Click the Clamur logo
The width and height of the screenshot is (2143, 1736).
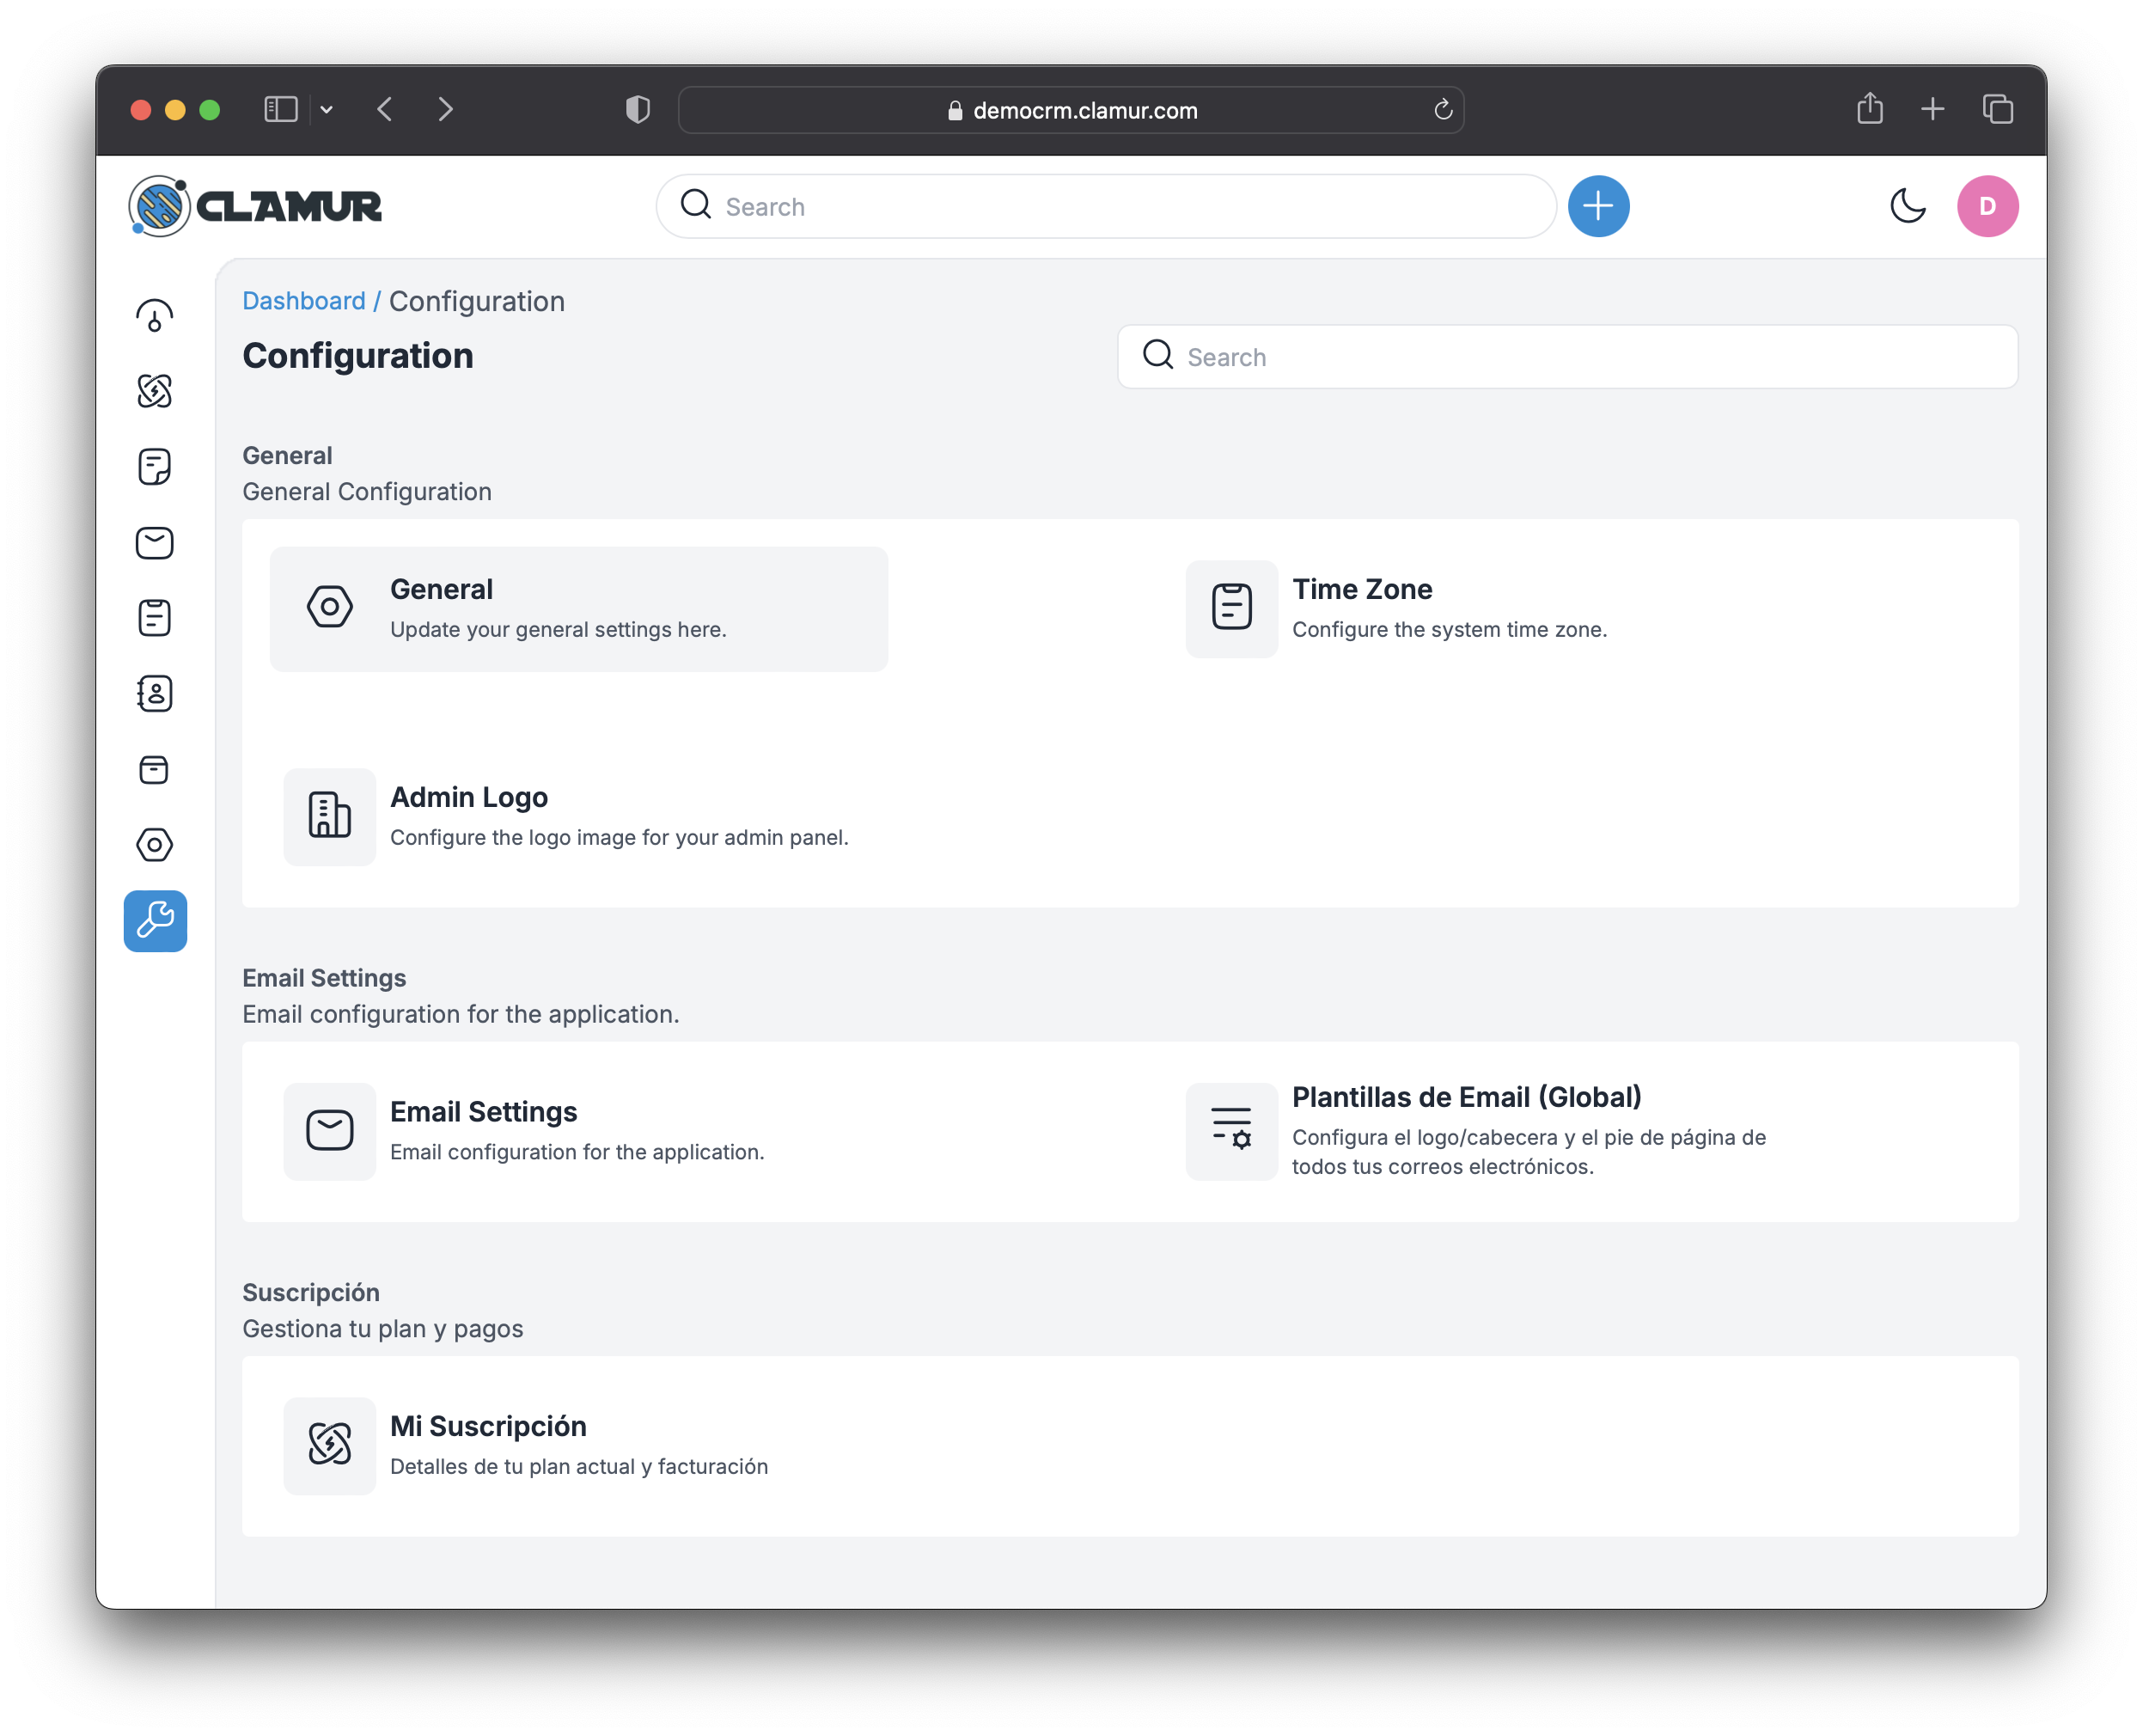point(256,206)
